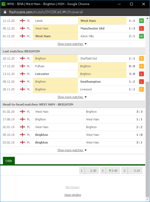This screenshot has width=150, height=202.
Task: Click England flag in 03.02.18 head-to-head row
Action: [22, 142]
